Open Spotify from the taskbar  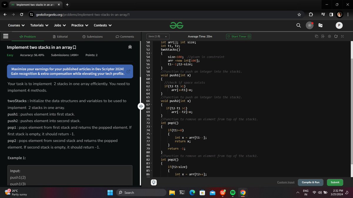[x=232, y=192]
